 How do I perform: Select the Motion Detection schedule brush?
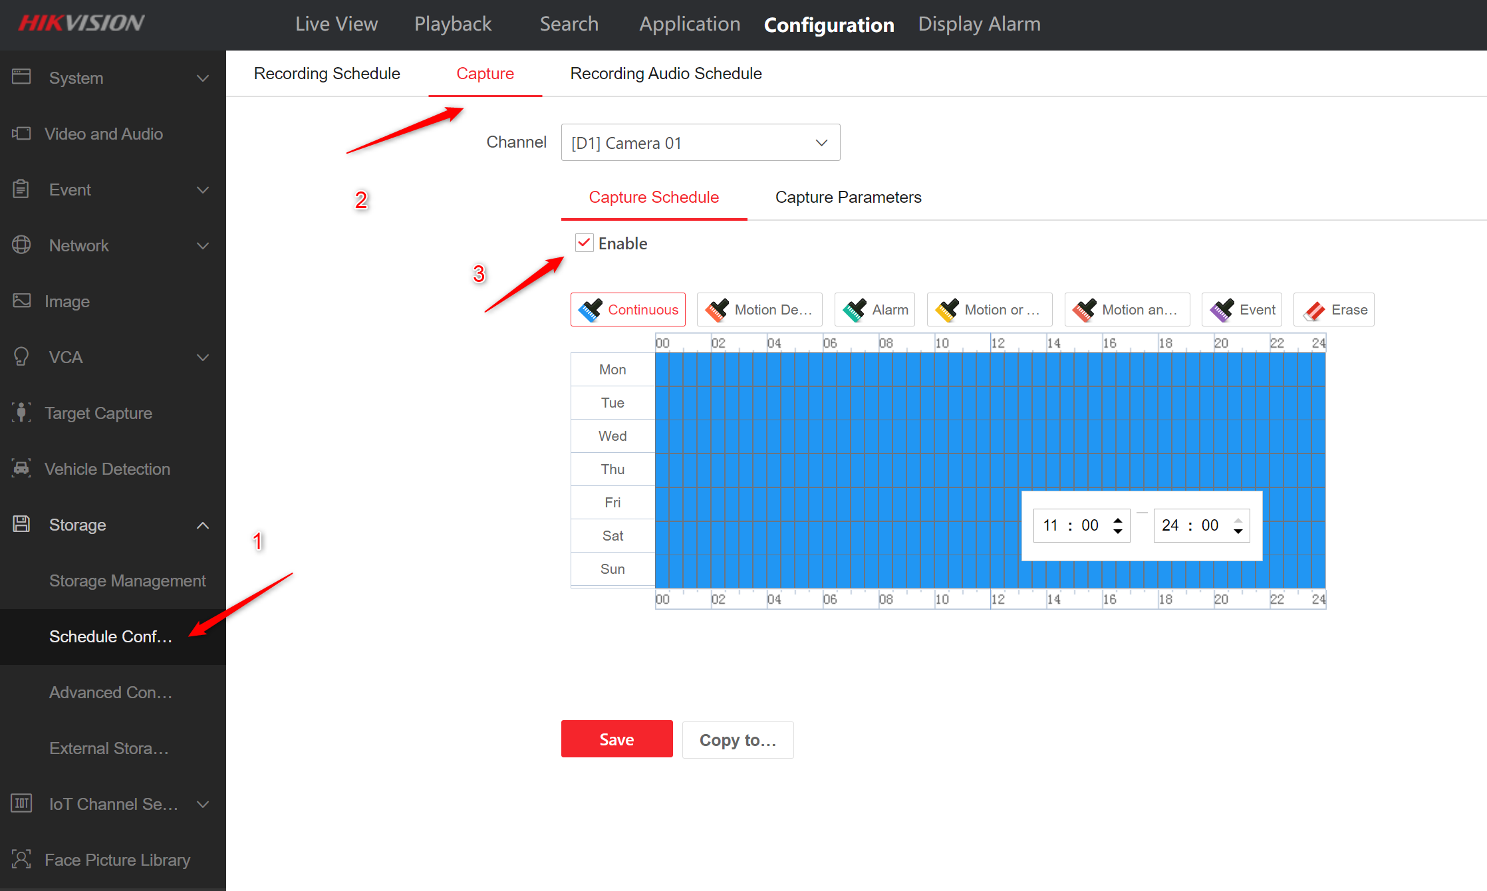759,310
